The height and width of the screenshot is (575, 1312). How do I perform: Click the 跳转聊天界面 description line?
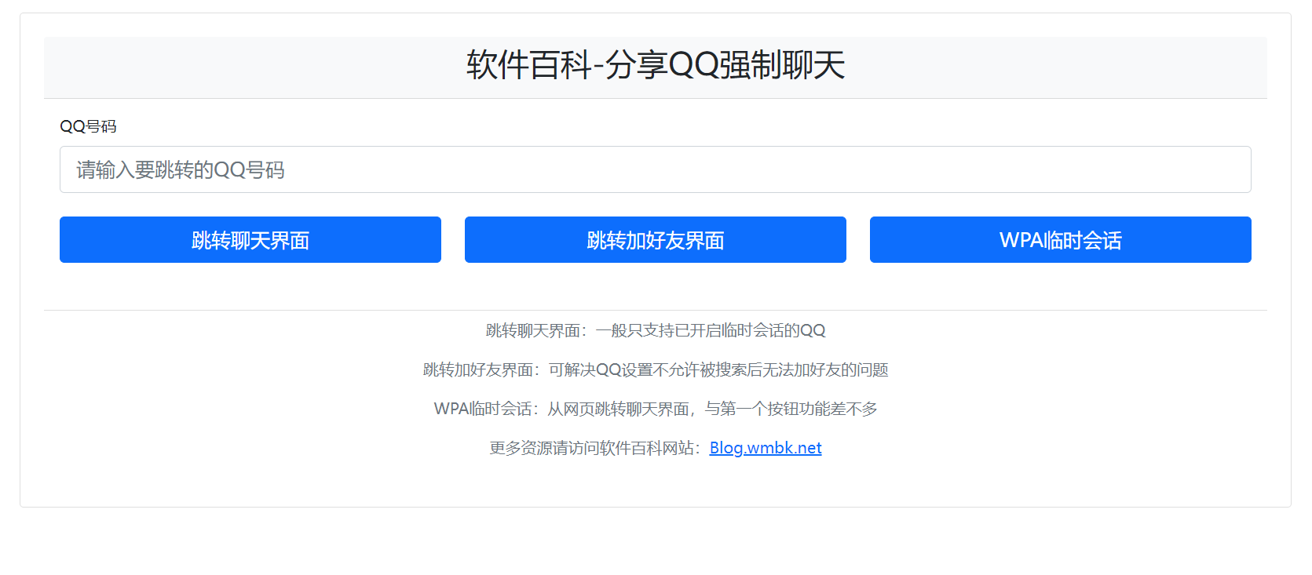point(655,330)
